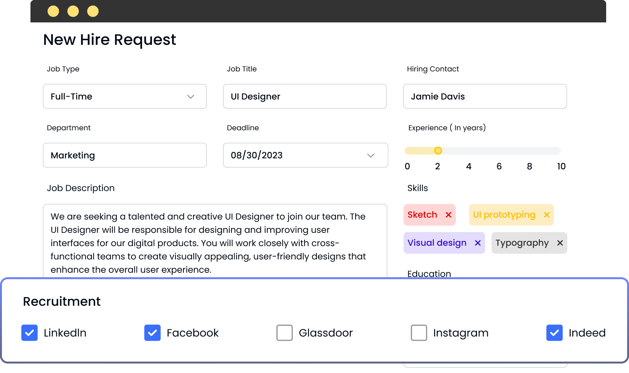Screen dimensions: 629x373
Task: Click inside the Job Description text area
Action: pos(215,243)
